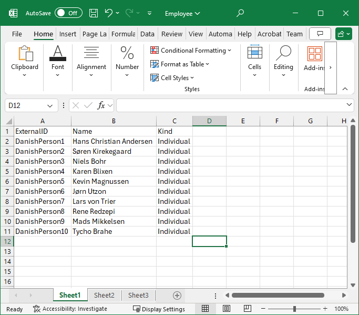Click the zoom slider handle
Image resolution: width=359 pixels, height=315 pixels.
(294, 309)
